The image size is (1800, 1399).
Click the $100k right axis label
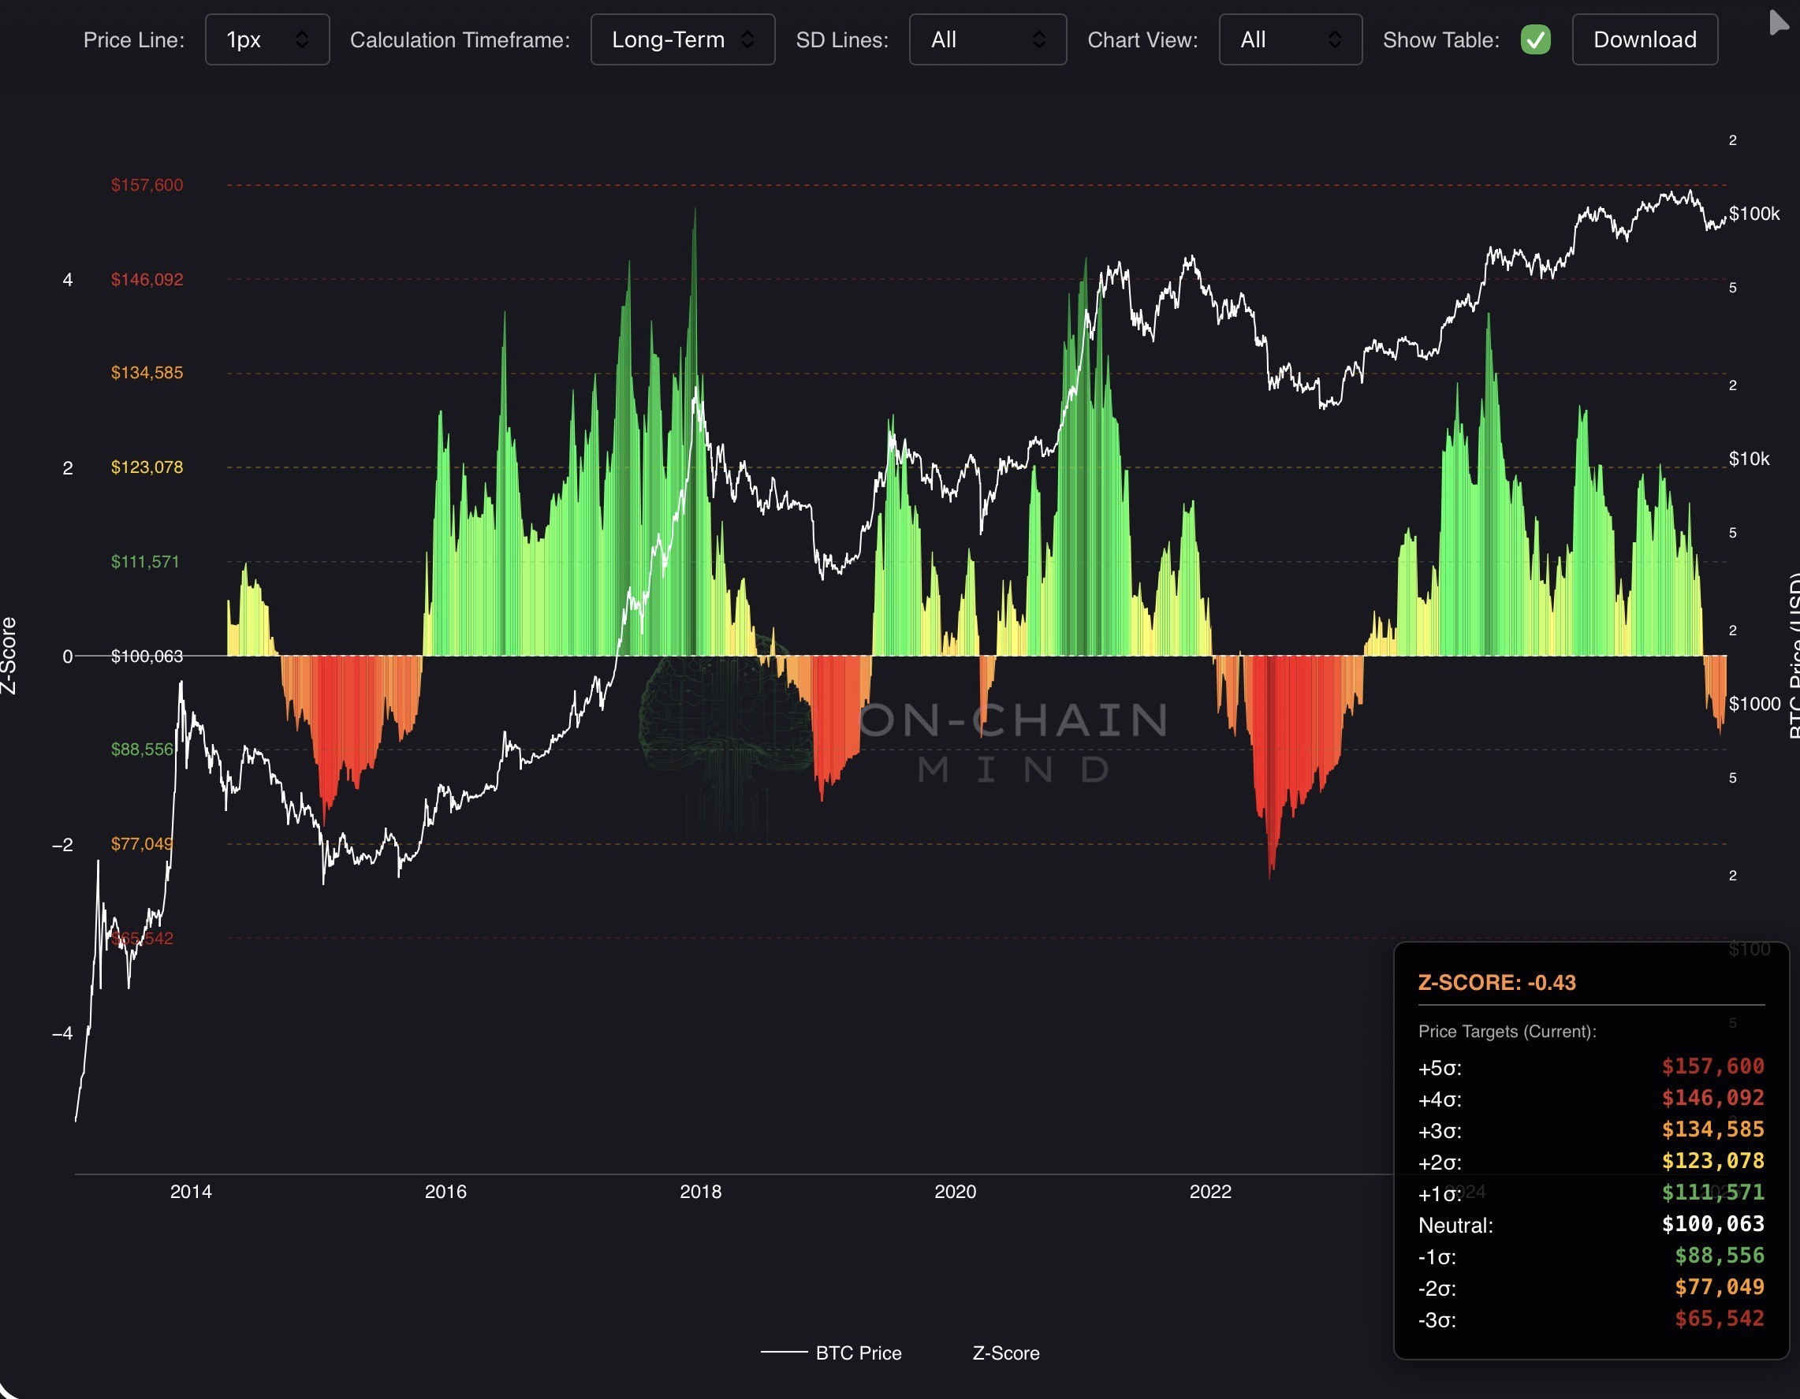[x=1753, y=214]
